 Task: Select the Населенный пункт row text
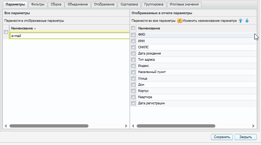point(152,72)
